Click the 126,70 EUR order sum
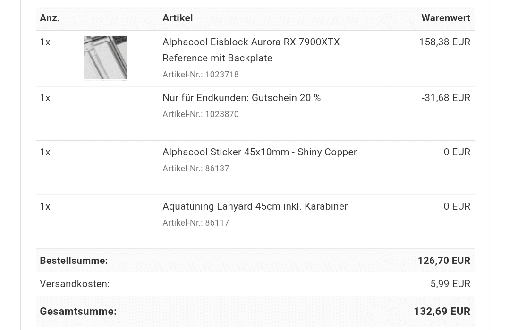The width and height of the screenshot is (510, 330). tap(444, 261)
